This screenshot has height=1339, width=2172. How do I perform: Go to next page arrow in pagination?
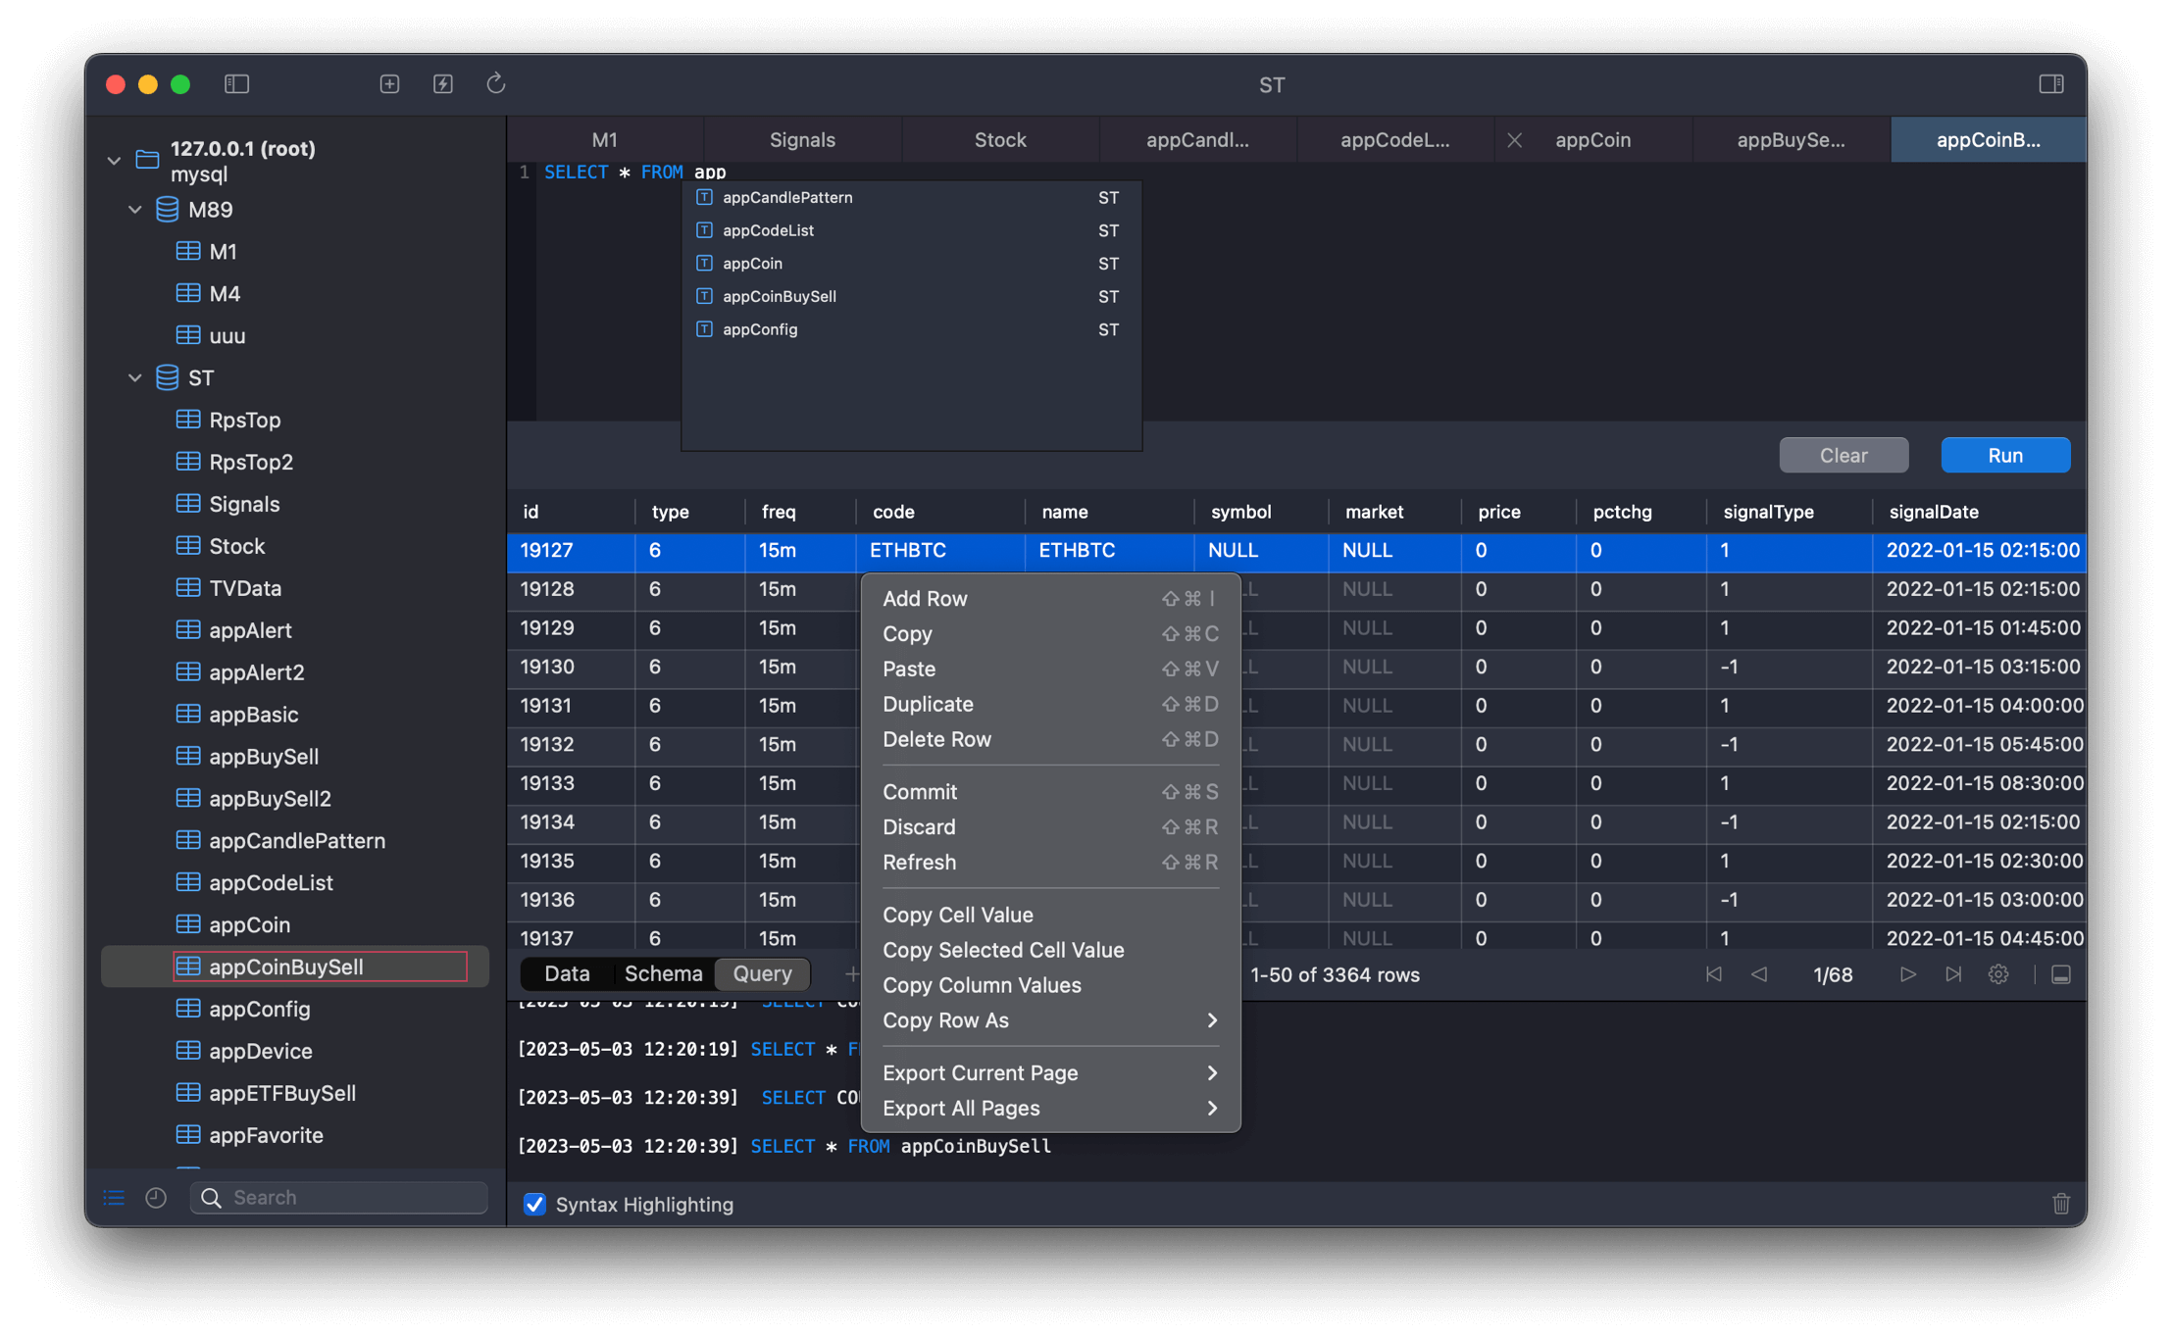click(x=1907, y=974)
